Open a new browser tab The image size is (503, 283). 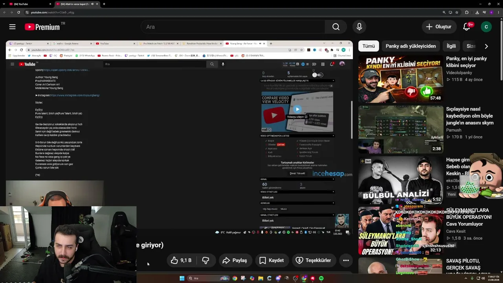point(104,4)
